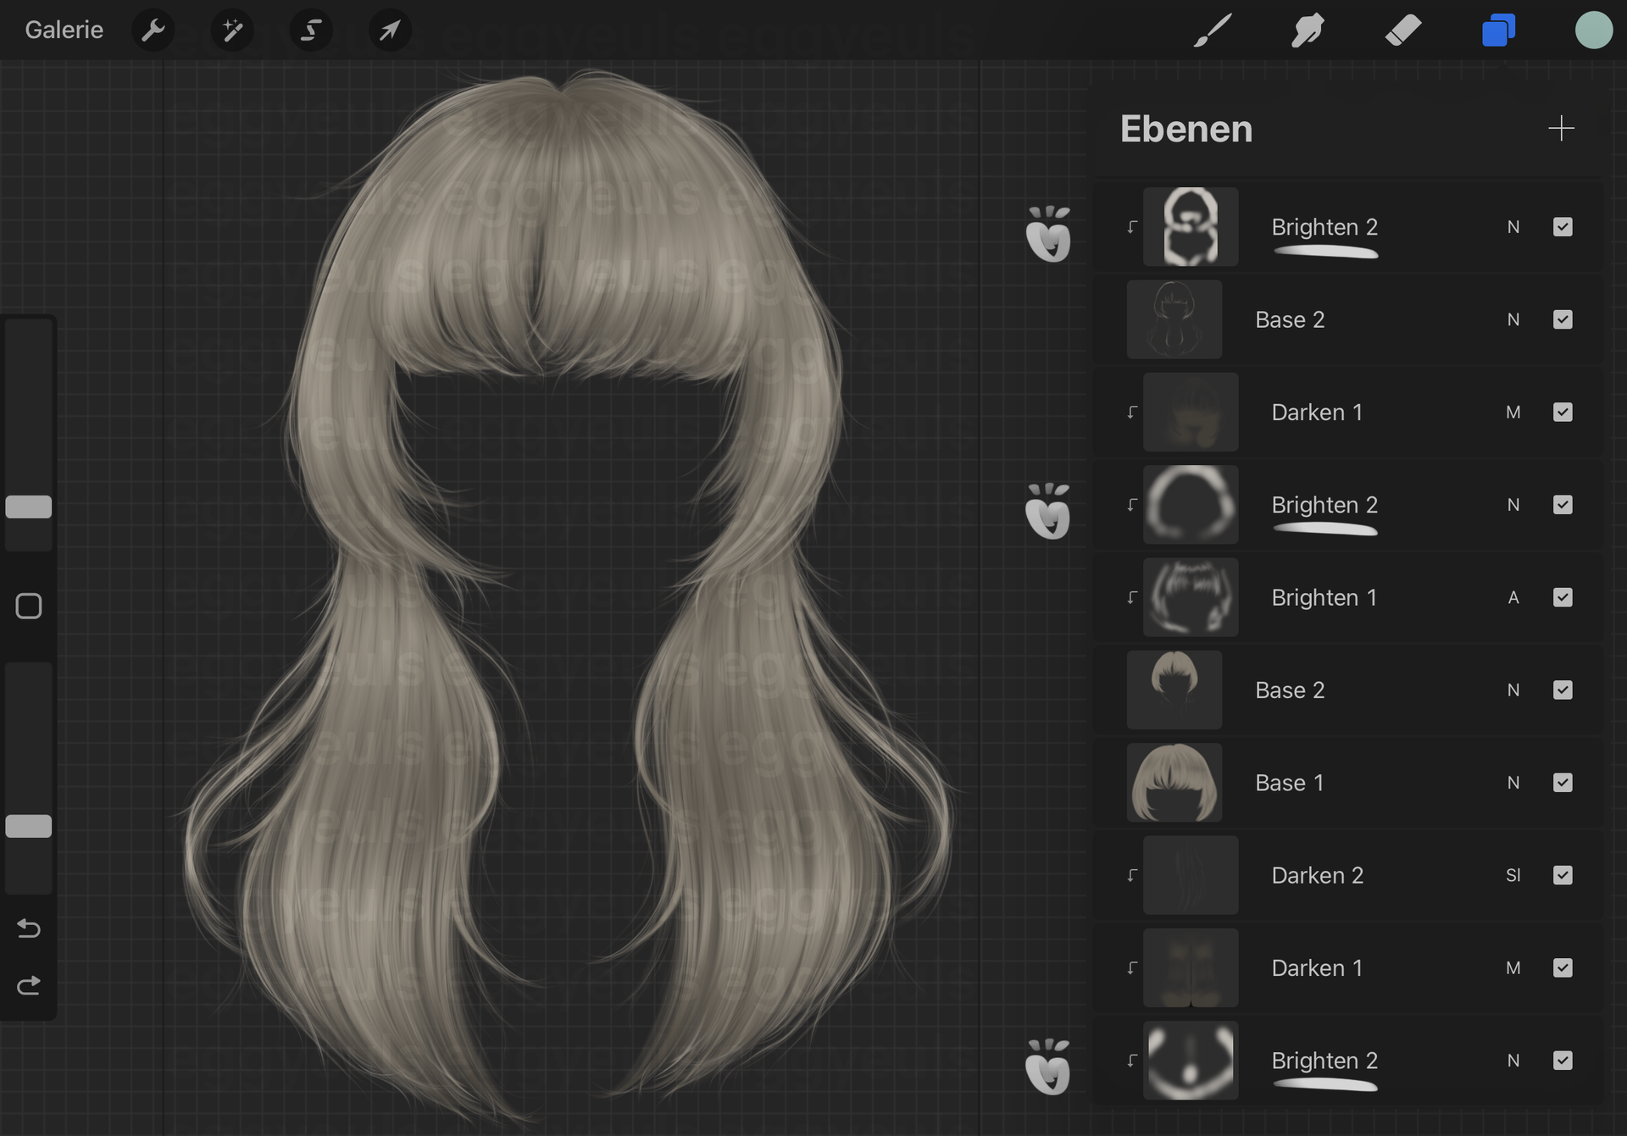The image size is (1627, 1136).
Task: Hide the Base 1 layer
Action: [1563, 783]
